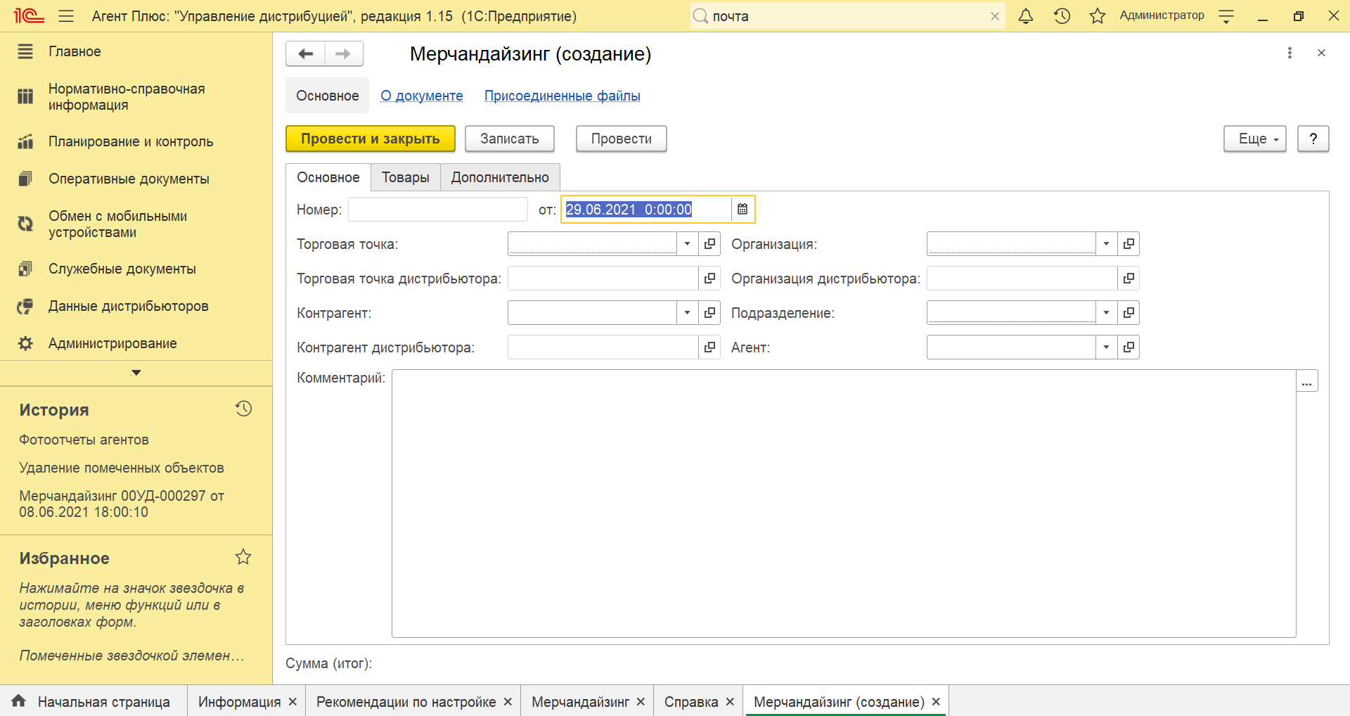Go to Начальная страница home icon
Screen dimensions: 1350x716
[19, 701]
